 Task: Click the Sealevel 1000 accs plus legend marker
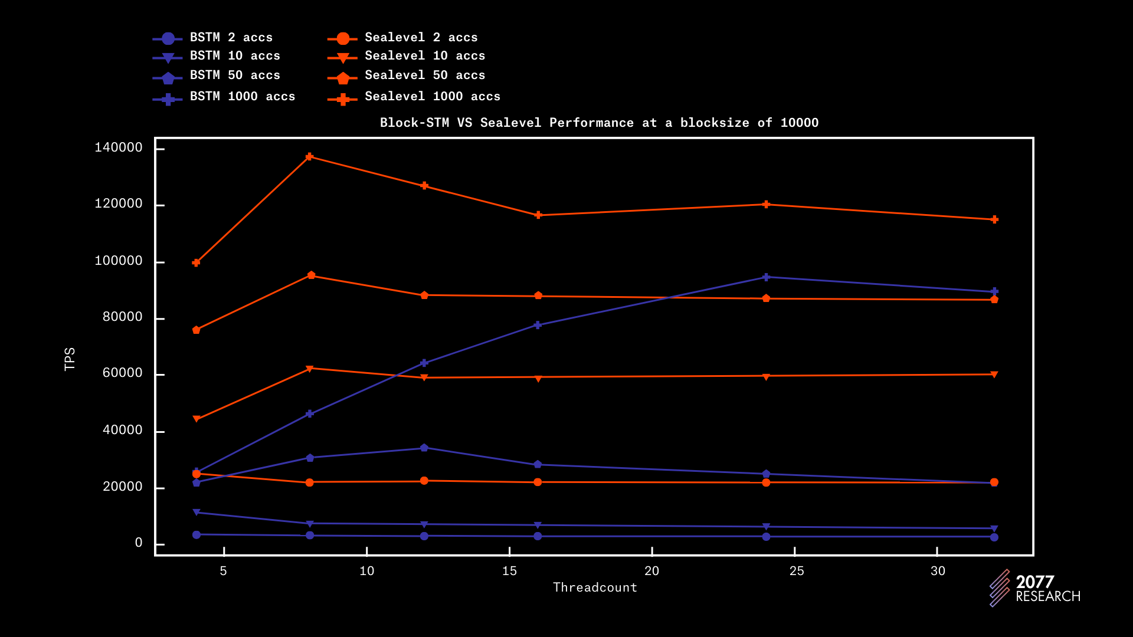tap(343, 100)
